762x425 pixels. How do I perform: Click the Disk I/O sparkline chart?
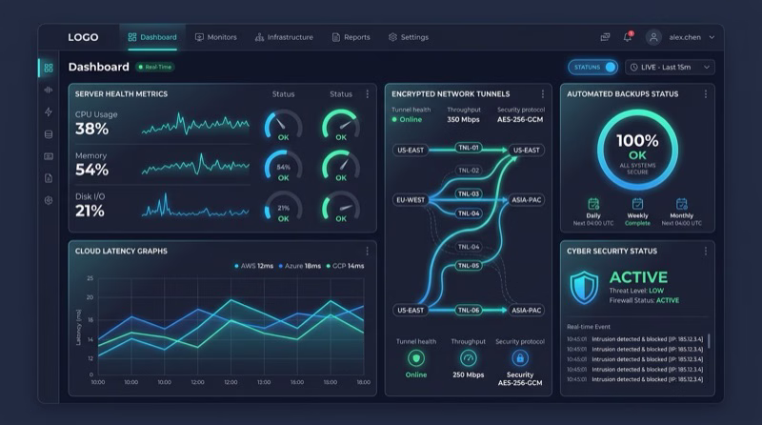point(195,206)
